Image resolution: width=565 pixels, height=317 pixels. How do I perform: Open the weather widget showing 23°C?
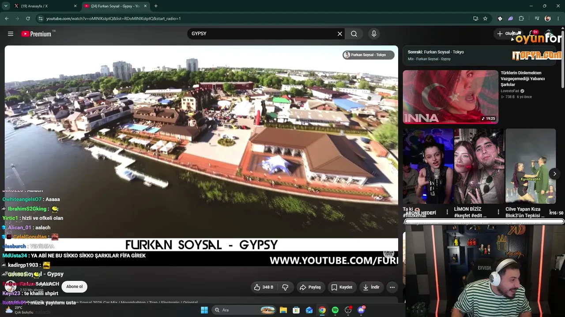pos(19,310)
